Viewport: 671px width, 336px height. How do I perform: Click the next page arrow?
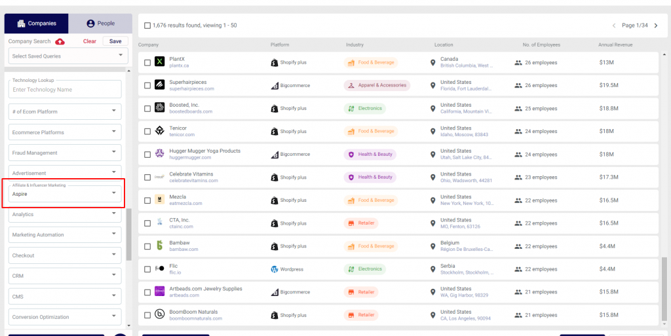point(655,26)
